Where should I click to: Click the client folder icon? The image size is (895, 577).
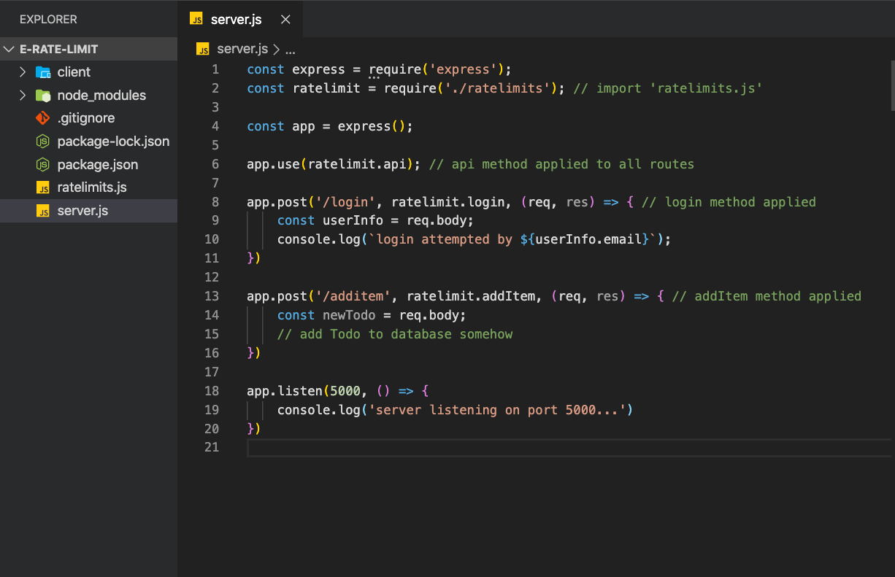tap(43, 72)
